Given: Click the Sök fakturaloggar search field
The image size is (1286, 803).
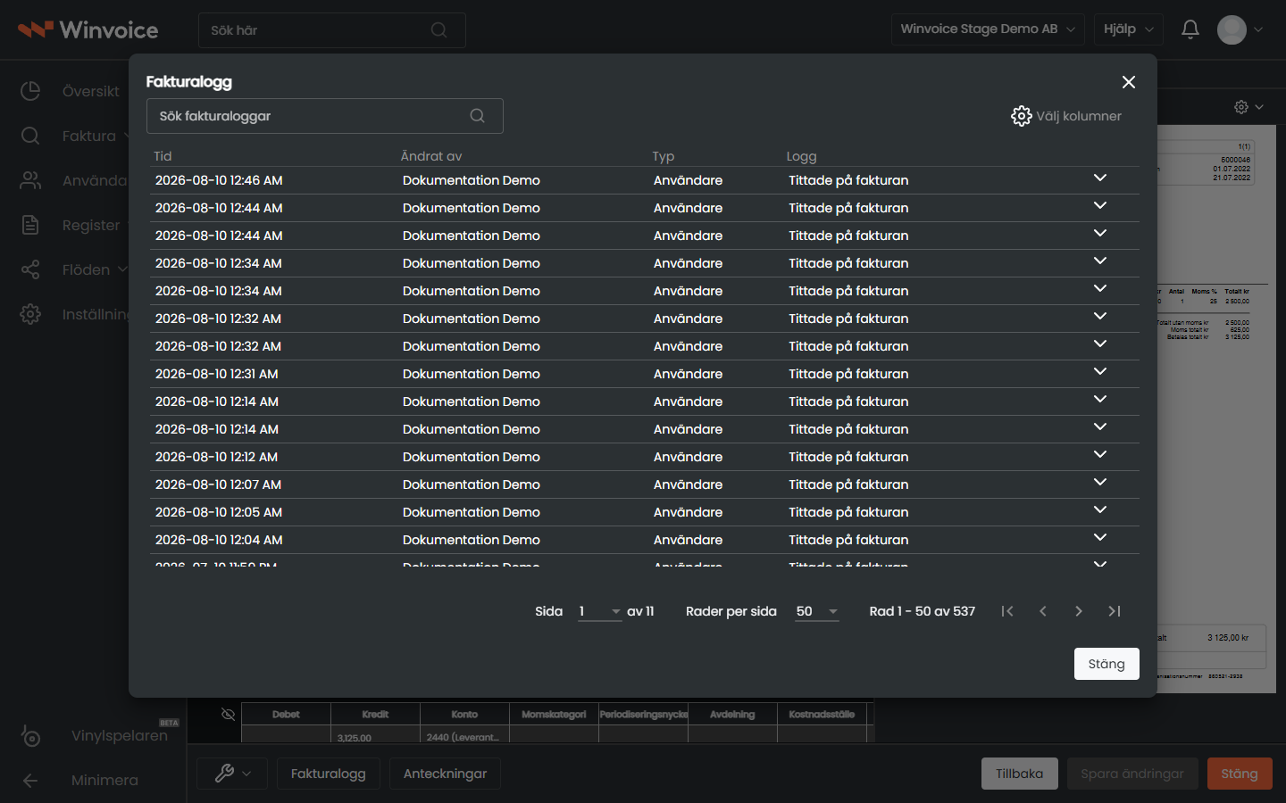Looking at the screenshot, I should pos(325,116).
